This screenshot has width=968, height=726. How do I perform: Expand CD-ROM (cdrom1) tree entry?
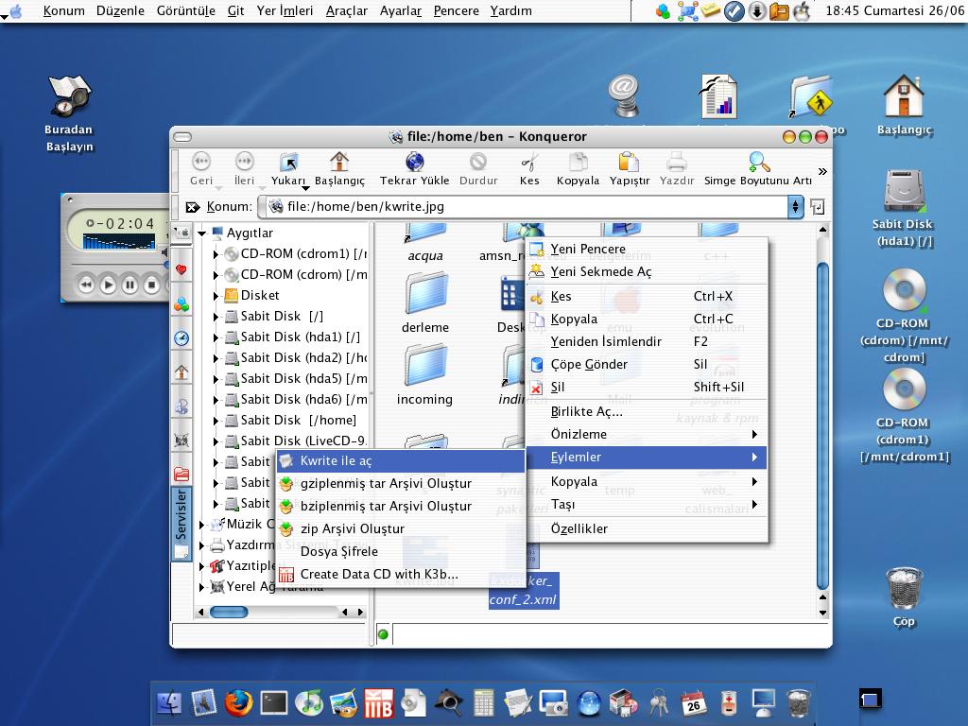tap(216, 253)
